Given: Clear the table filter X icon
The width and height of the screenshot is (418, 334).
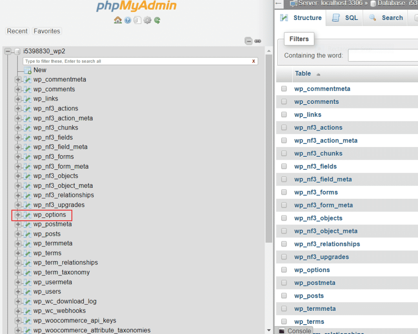Looking at the screenshot, I should pyautogui.click(x=253, y=61).
